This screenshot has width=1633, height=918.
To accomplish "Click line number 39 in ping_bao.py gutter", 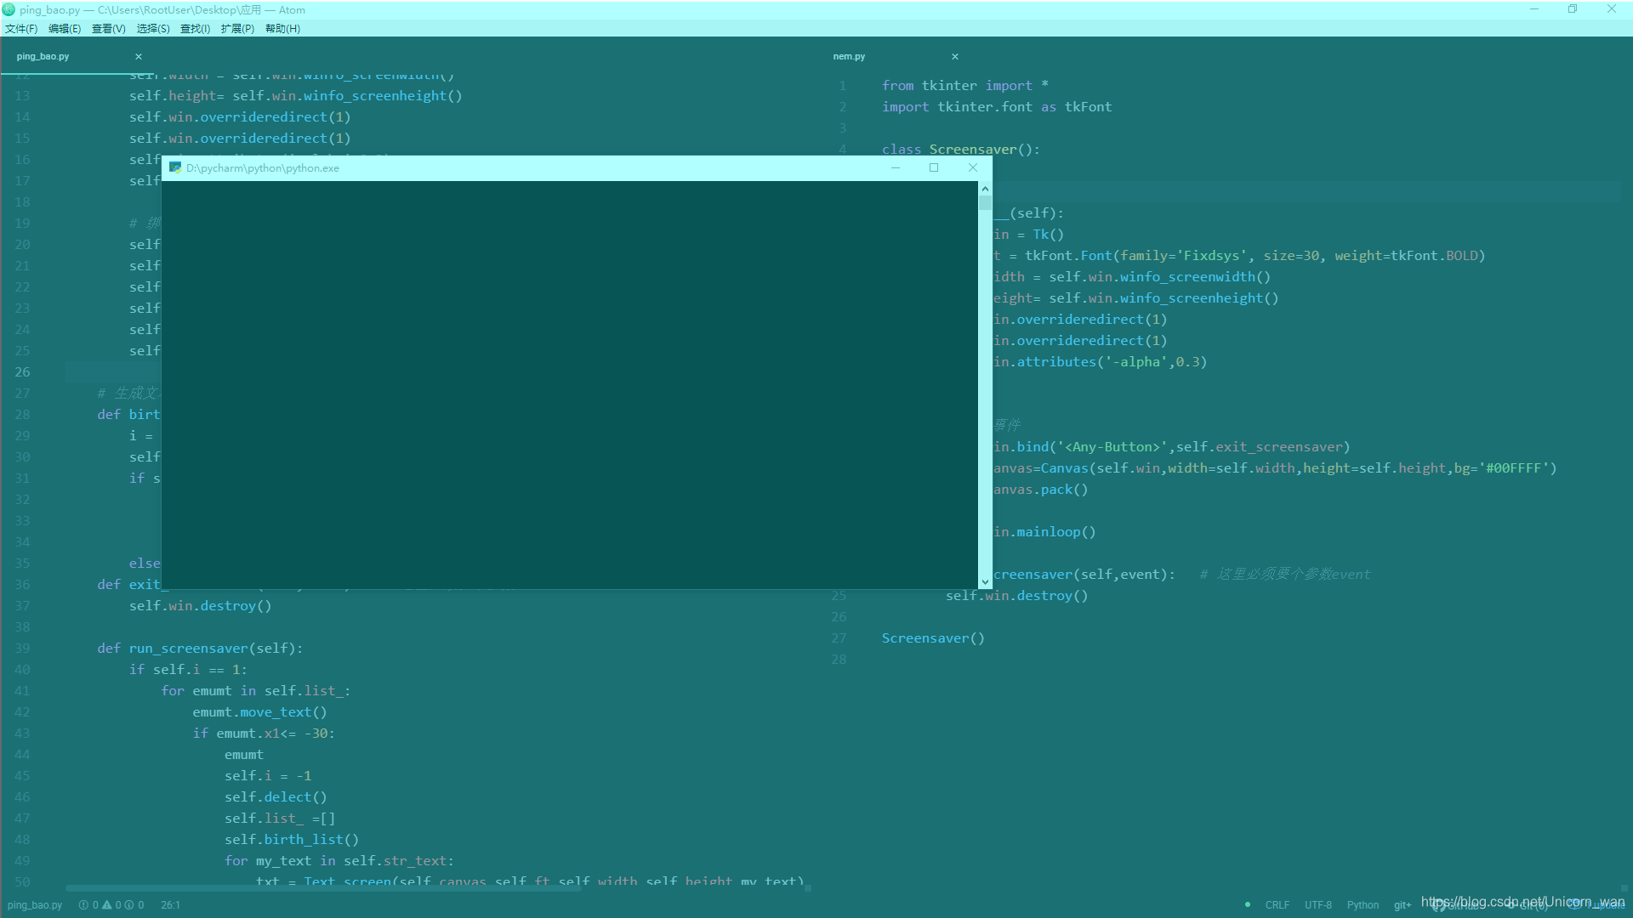I will coord(22,649).
